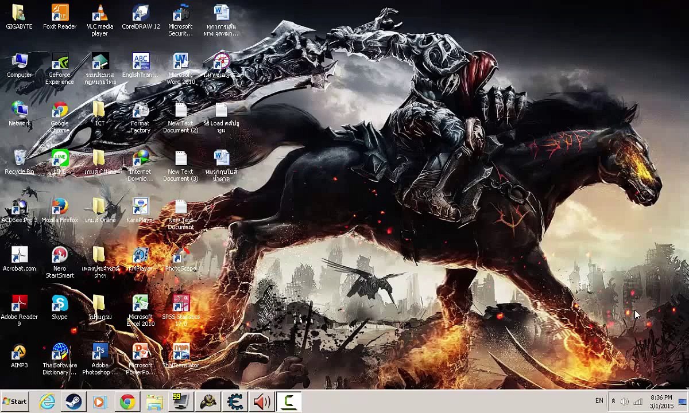Launch Adobe Photoshop shortcut
Viewport: 689px width, 413px height.
click(x=100, y=359)
